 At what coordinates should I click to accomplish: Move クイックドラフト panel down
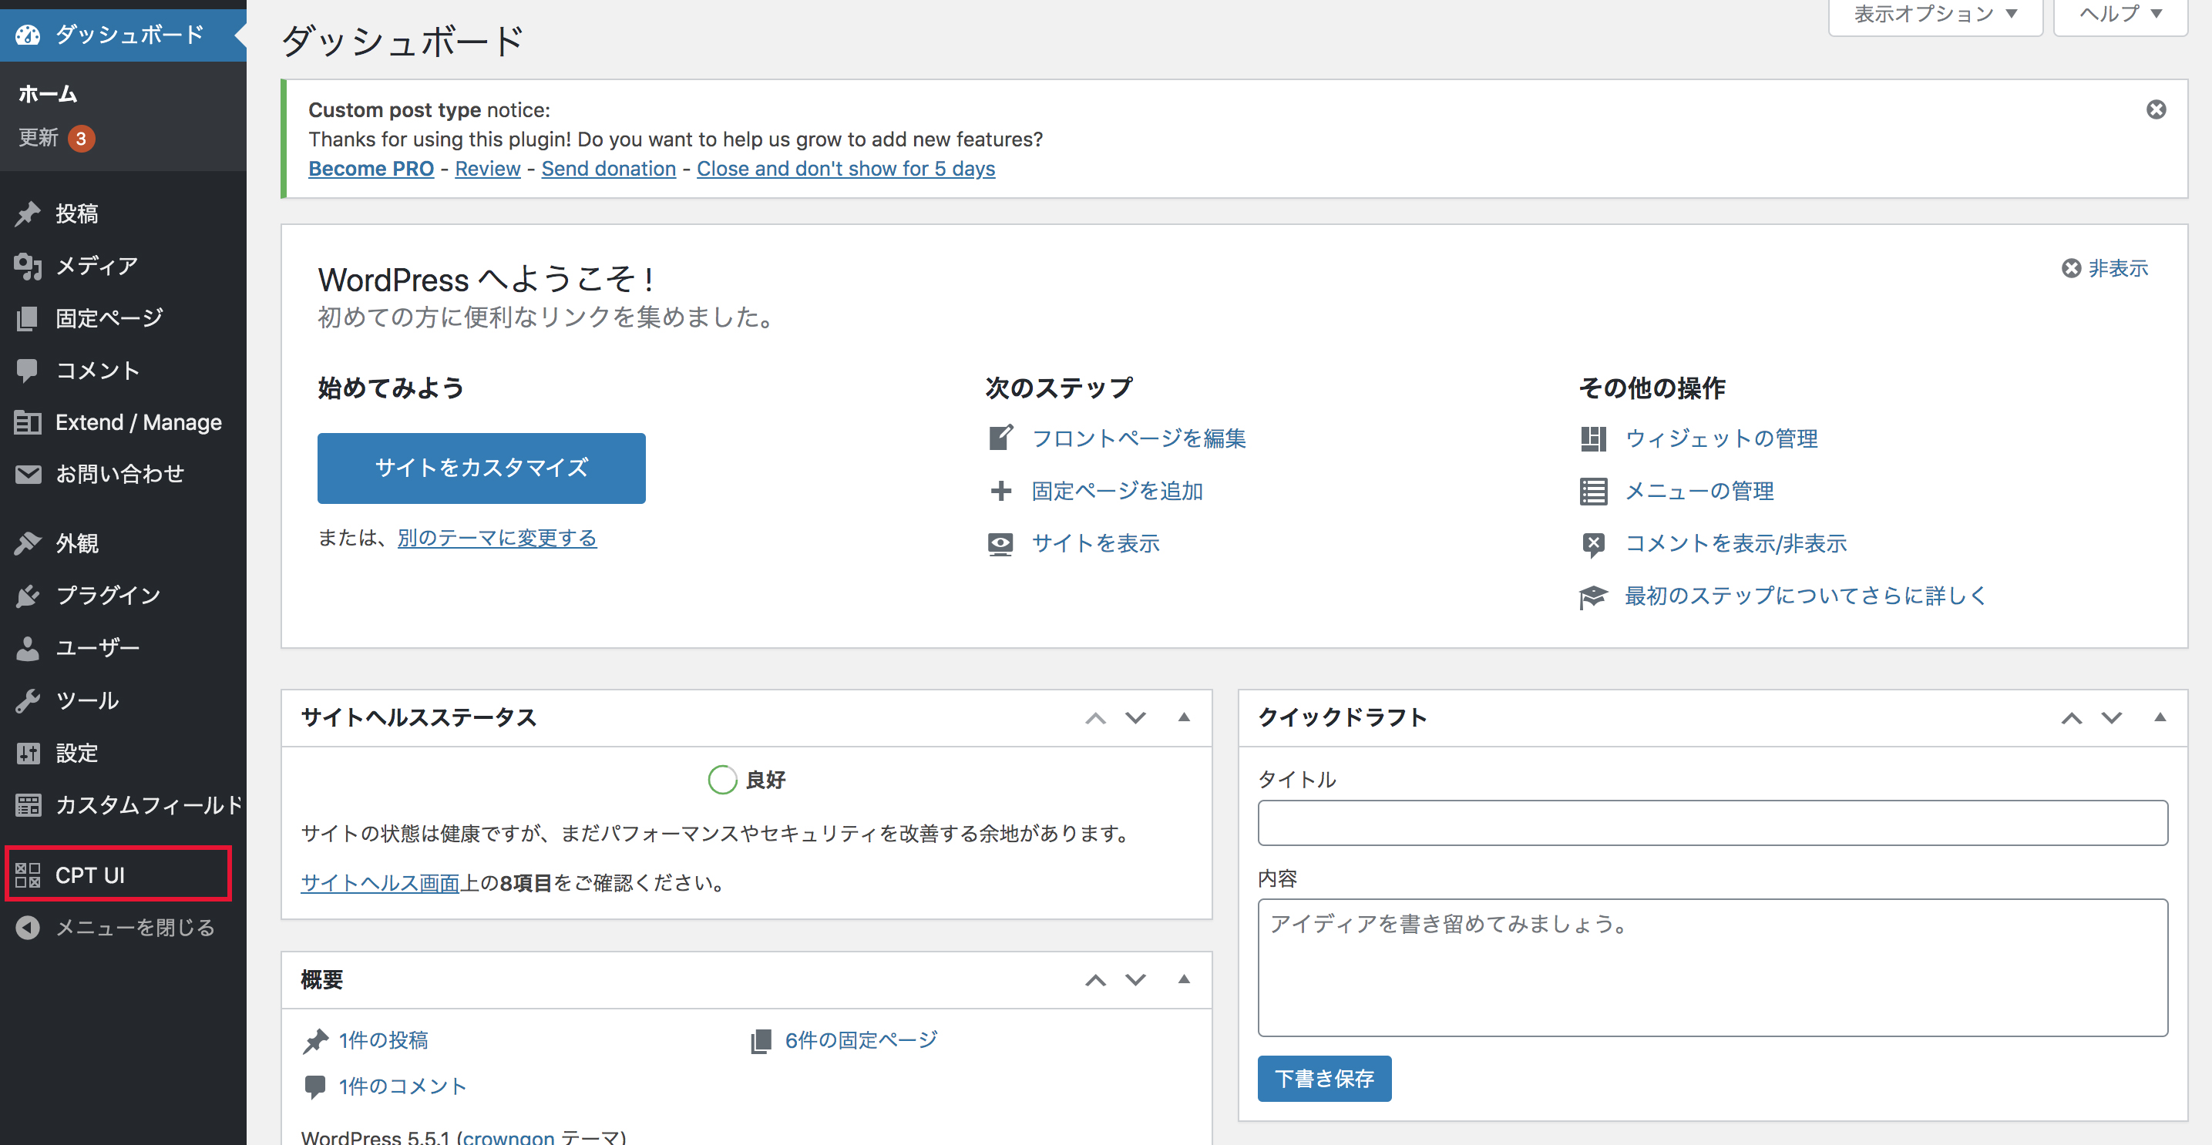coord(2112,718)
